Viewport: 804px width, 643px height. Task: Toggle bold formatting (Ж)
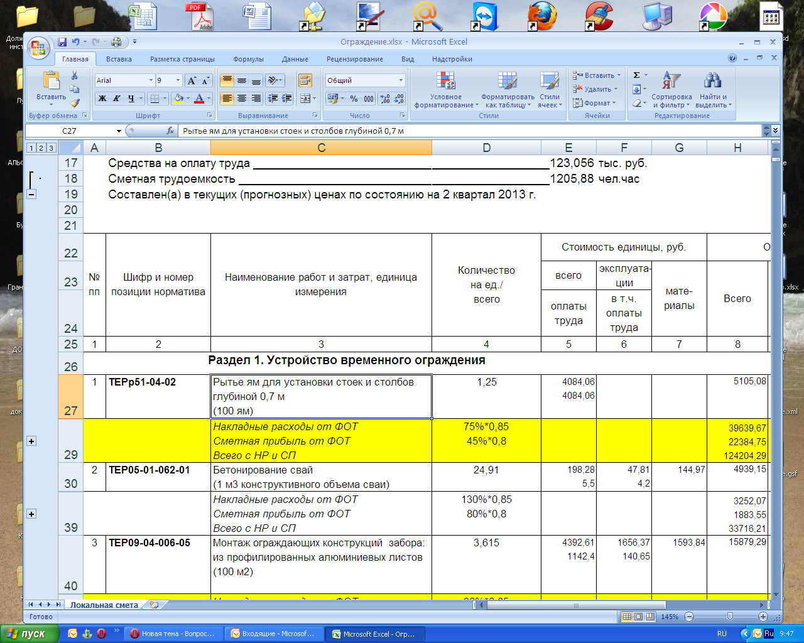click(102, 99)
